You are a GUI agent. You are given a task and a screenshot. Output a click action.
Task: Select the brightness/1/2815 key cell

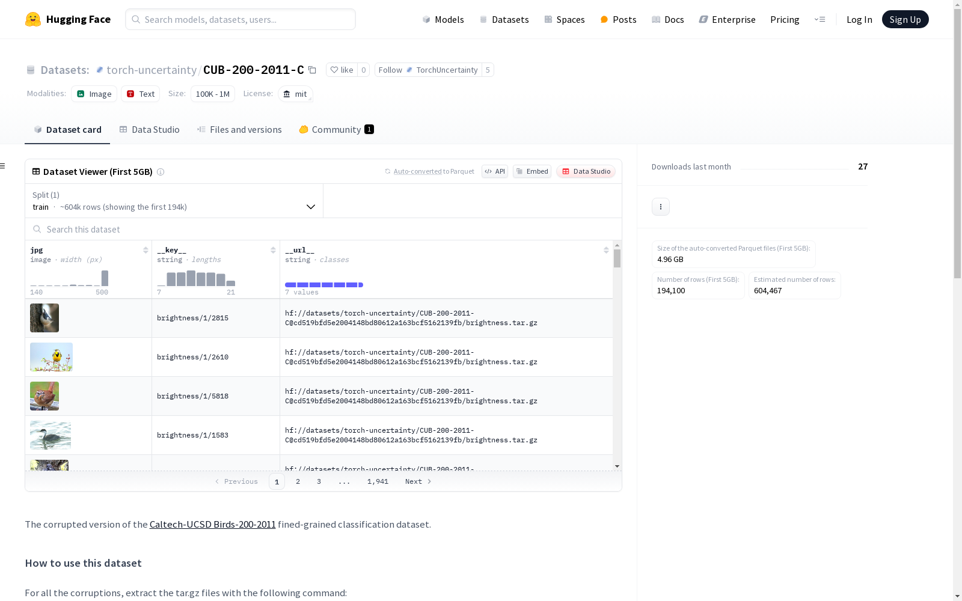(x=215, y=318)
